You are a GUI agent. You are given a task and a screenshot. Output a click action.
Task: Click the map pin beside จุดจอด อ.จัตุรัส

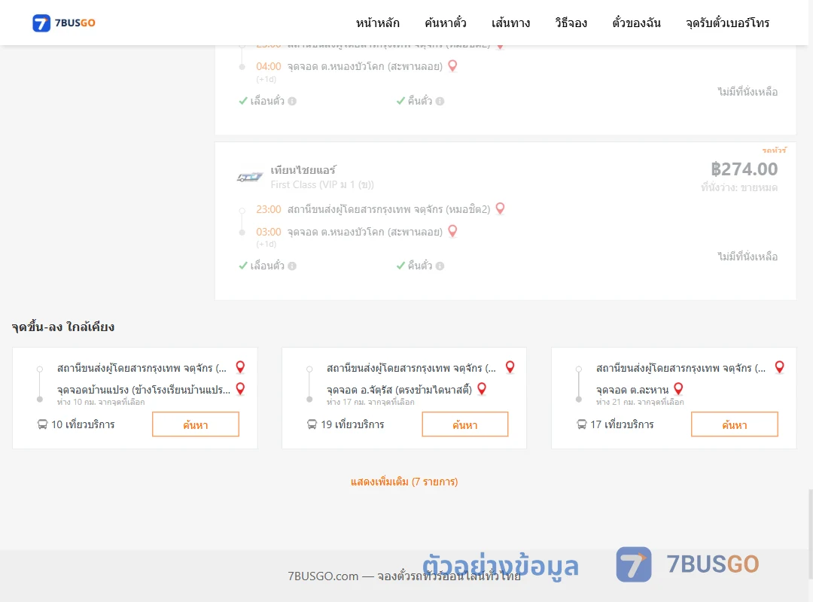[482, 389]
